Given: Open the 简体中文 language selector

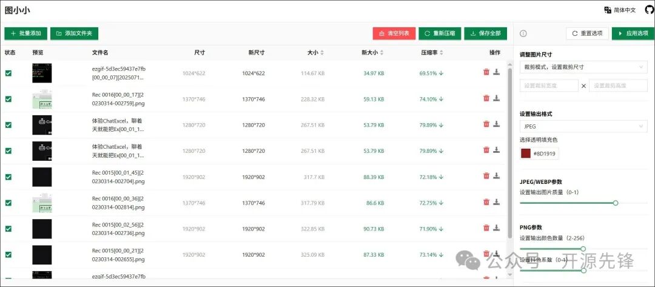Looking at the screenshot, I should (x=620, y=10).
